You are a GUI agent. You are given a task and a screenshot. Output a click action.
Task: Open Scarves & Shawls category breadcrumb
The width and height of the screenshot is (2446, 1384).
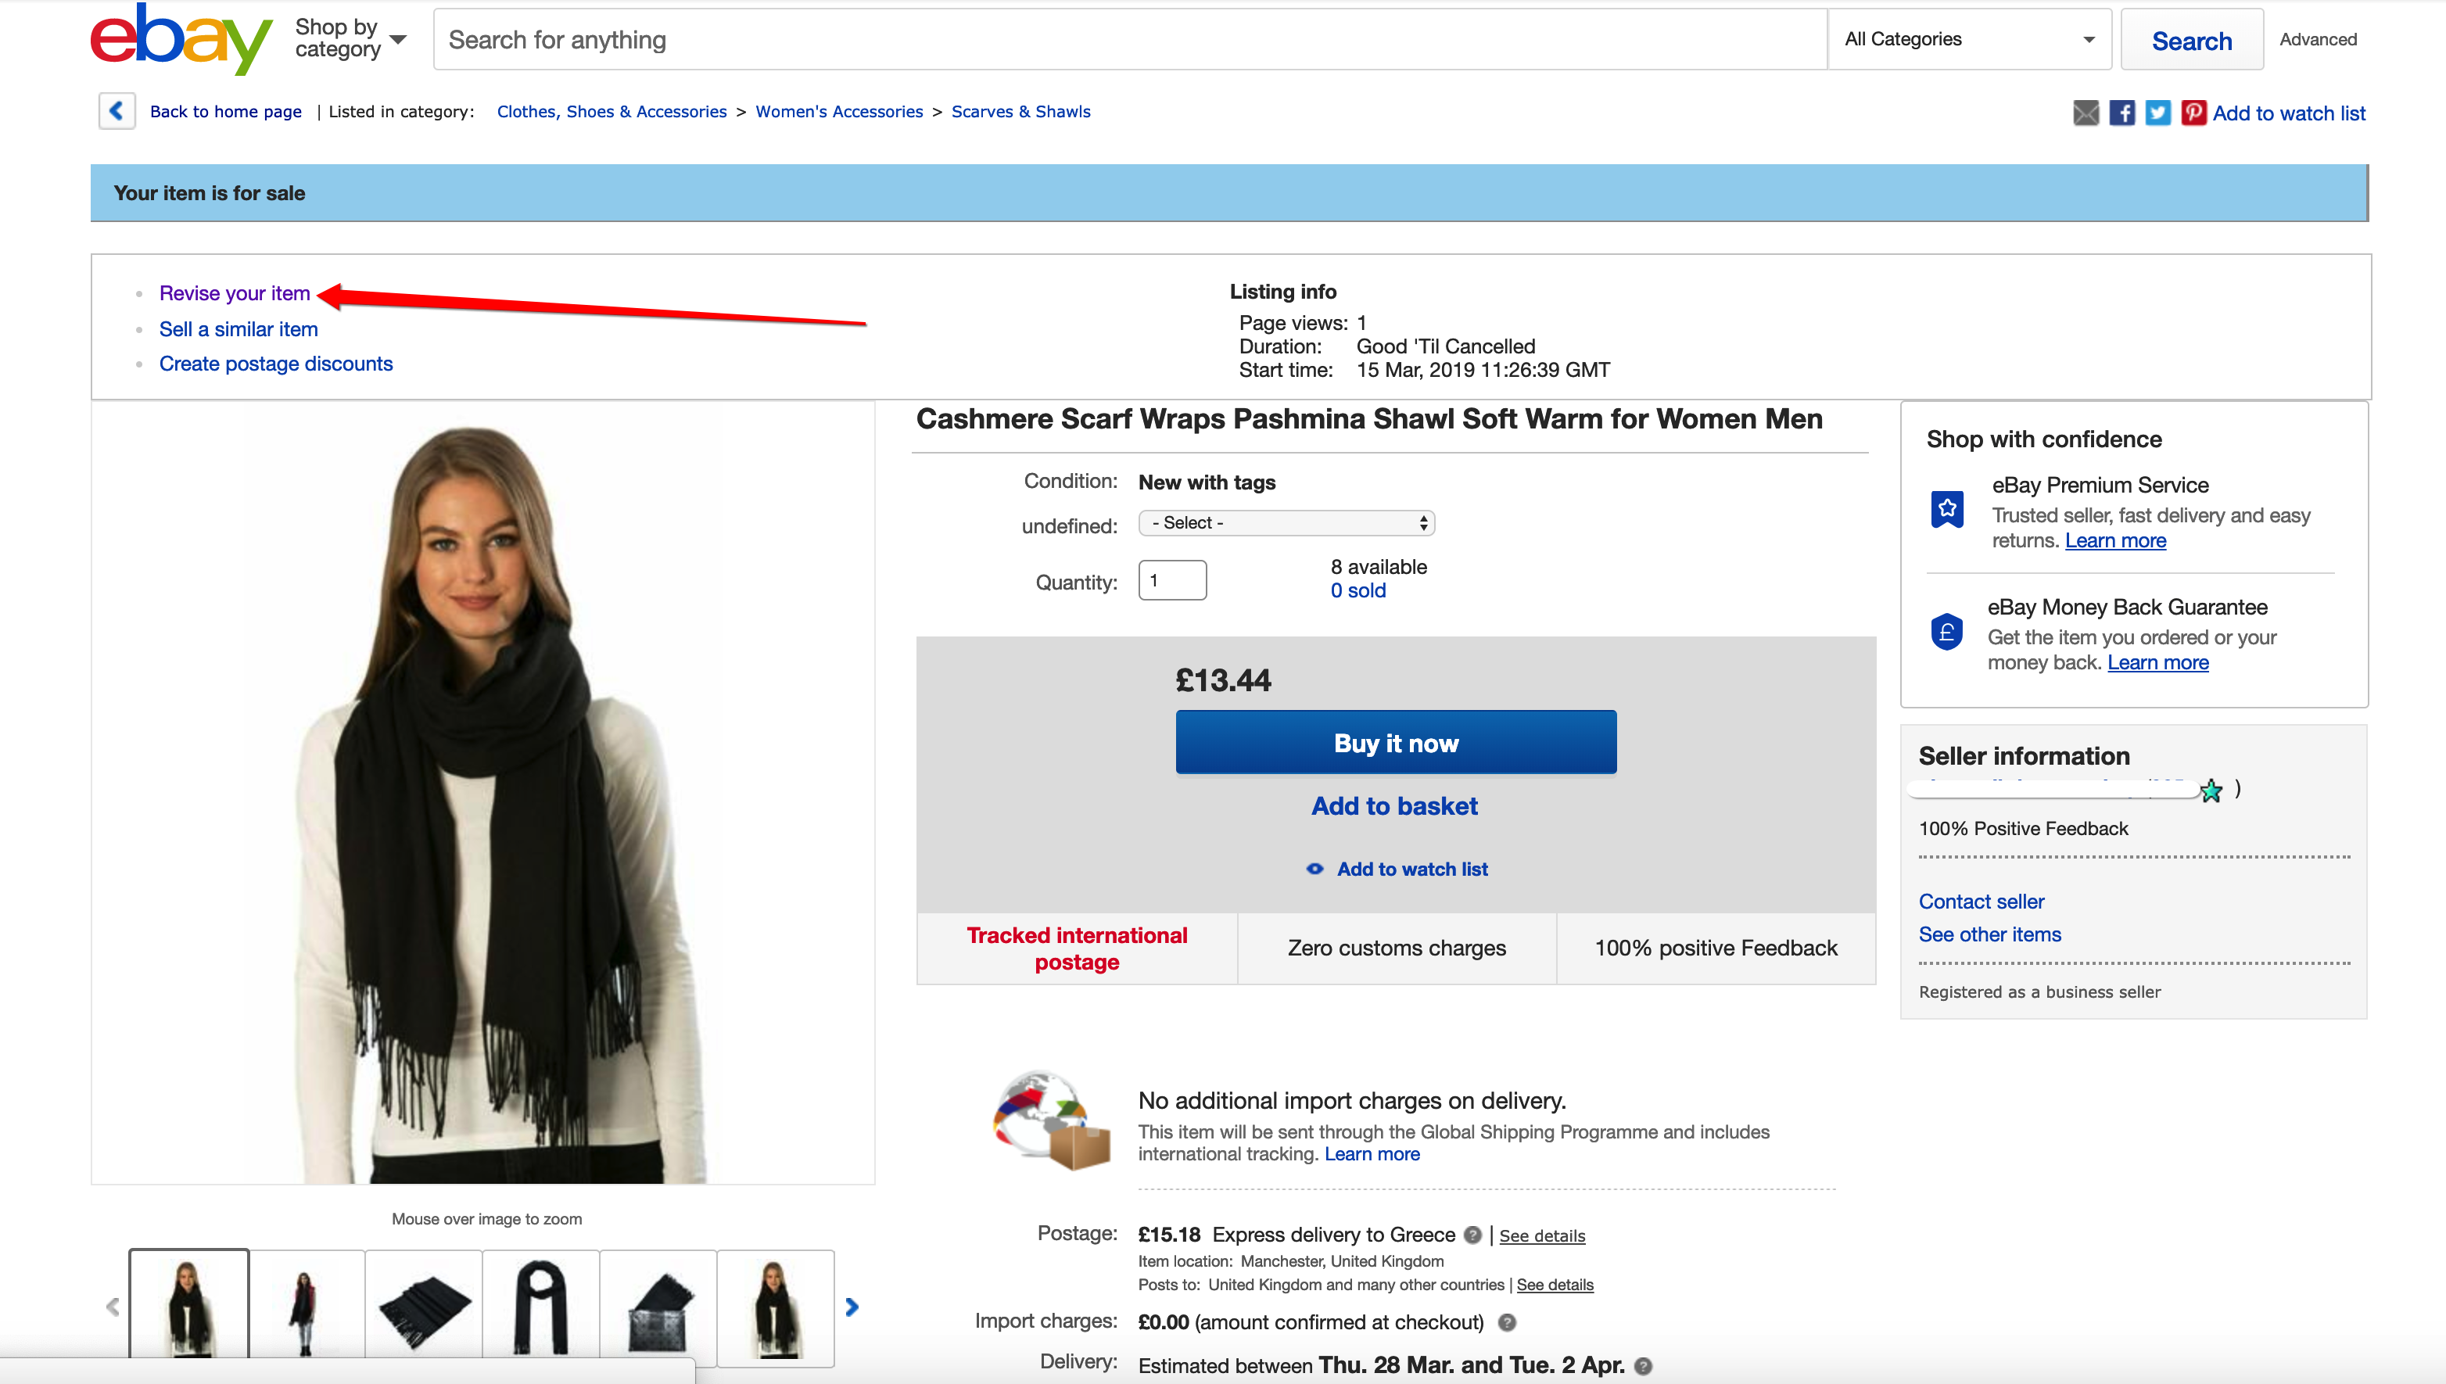click(1021, 111)
